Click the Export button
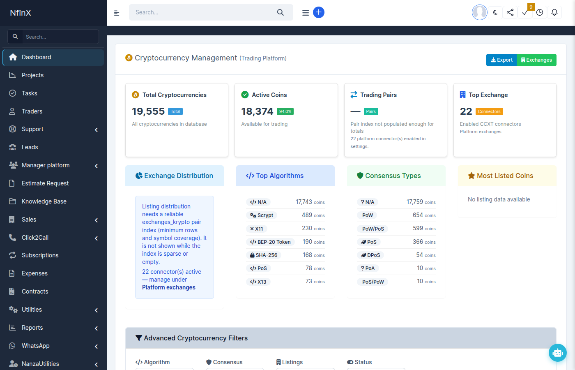 (501, 60)
